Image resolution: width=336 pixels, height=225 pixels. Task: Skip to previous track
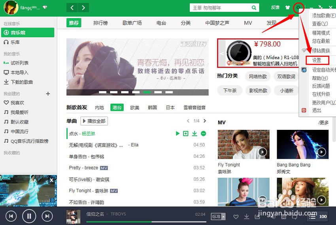click(x=11, y=216)
